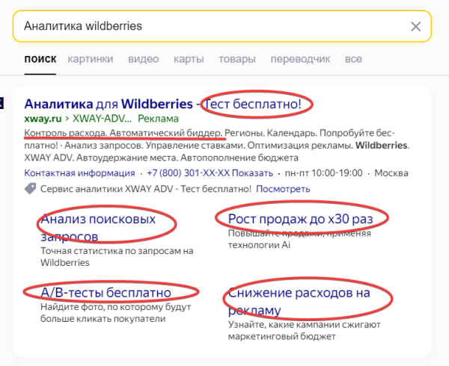Clear the search field with the X icon
The image size is (449, 366).
click(416, 27)
